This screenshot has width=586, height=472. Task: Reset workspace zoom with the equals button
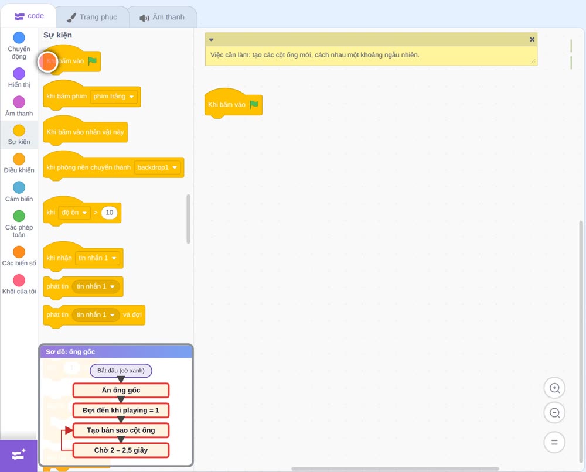coord(554,443)
